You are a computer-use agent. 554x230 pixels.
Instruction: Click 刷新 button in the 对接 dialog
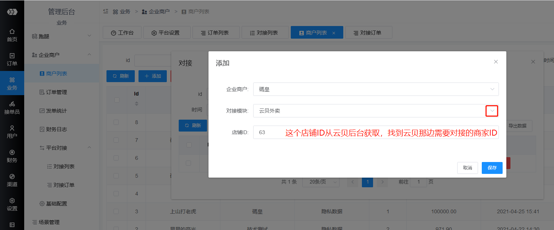193,126
